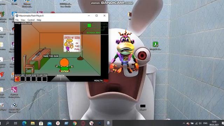Switch input language from ENG
This screenshot has width=224, height=126.
point(205,123)
